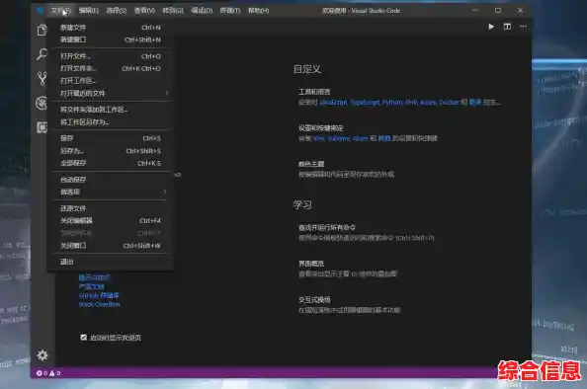This screenshot has height=389, width=587.
Task: Click the JavaScript link under tools and languages
Action: [333, 102]
